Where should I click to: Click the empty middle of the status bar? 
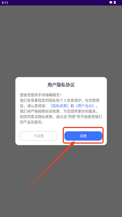(58, 3)
